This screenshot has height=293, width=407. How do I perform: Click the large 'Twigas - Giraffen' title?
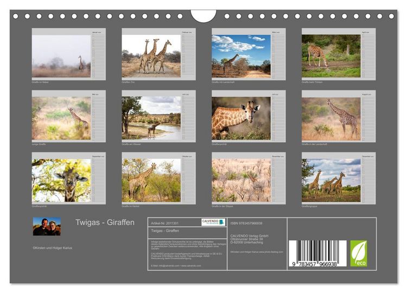[105, 222]
